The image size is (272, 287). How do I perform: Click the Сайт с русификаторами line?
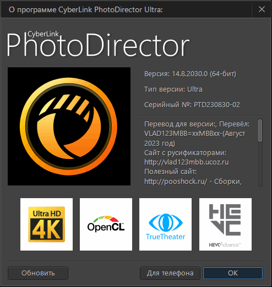186,153
